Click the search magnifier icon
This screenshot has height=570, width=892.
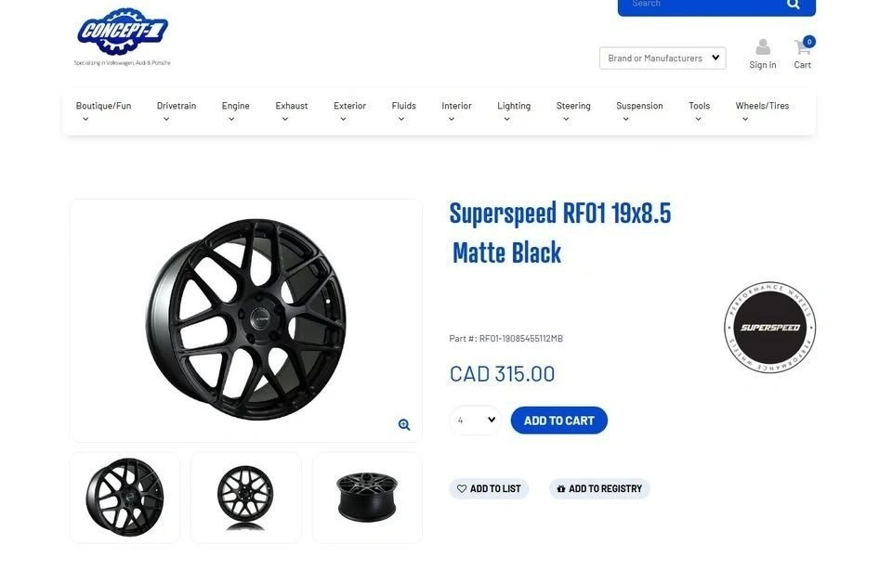[x=793, y=5]
